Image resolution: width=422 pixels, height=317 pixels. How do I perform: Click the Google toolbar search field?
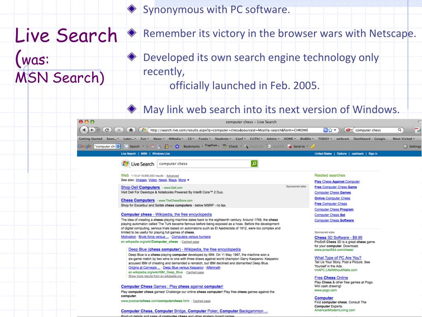(x=105, y=147)
